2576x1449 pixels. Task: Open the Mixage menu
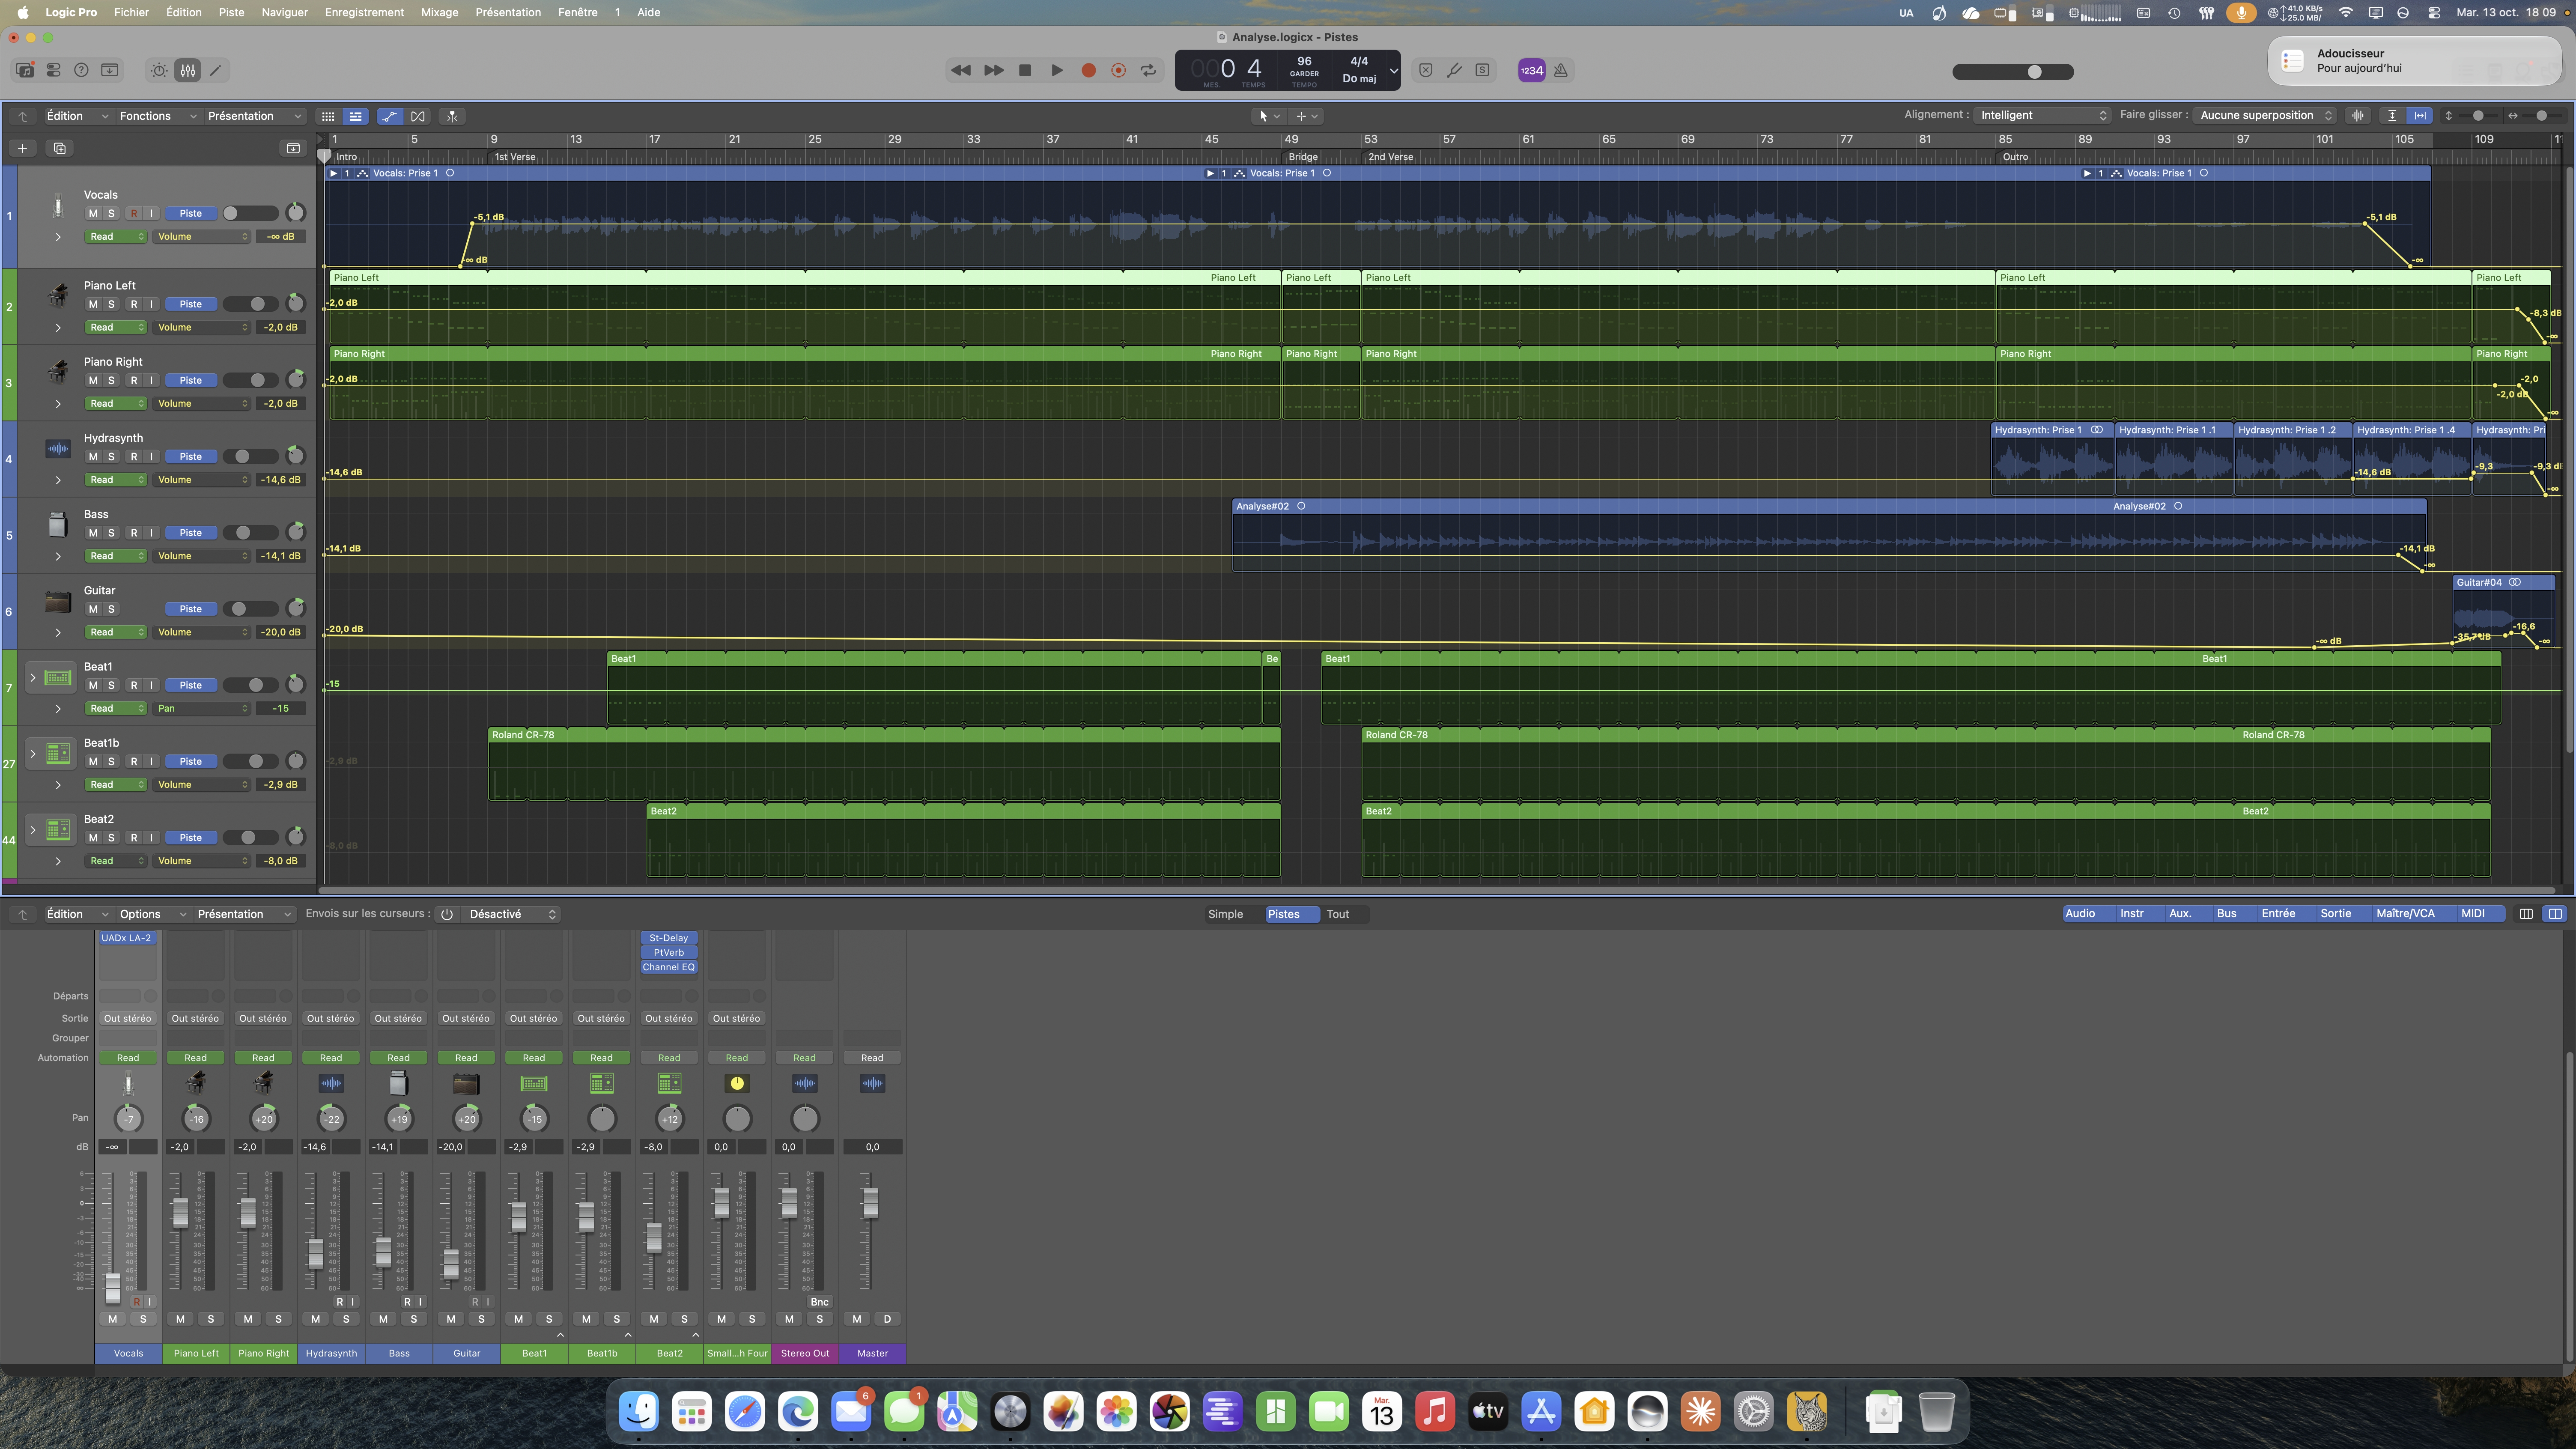tap(439, 12)
